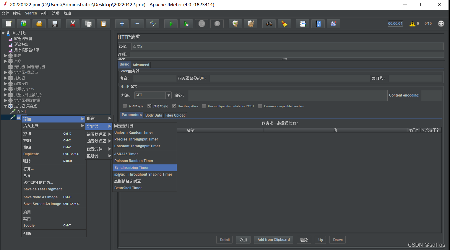This screenshot has width=450, height=250.
Task: Choose Save as Test Fragment menu entry
Action: pyautogui.click(x=54, y=189)
